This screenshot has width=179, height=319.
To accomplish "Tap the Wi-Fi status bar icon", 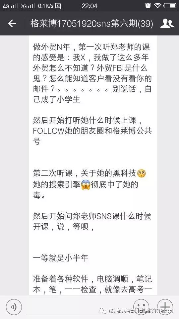I will click(x=157, y=6).
